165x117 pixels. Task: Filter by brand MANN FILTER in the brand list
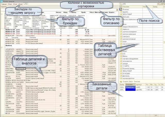coord(54,15)
